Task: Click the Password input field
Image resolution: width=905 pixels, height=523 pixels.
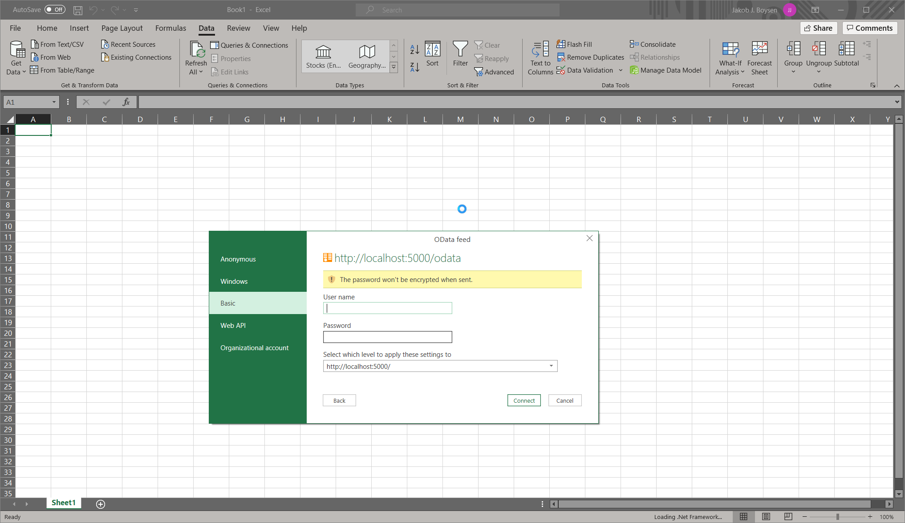Action: coord(387,337)
